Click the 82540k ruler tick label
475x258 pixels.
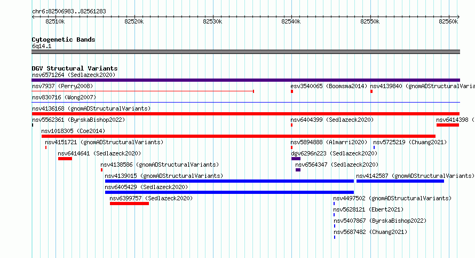pos(291,21)
